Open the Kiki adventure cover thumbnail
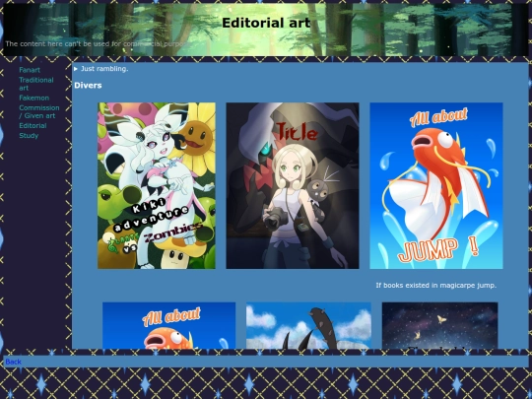Screen dimensions: 532x399 coord(157,185)
